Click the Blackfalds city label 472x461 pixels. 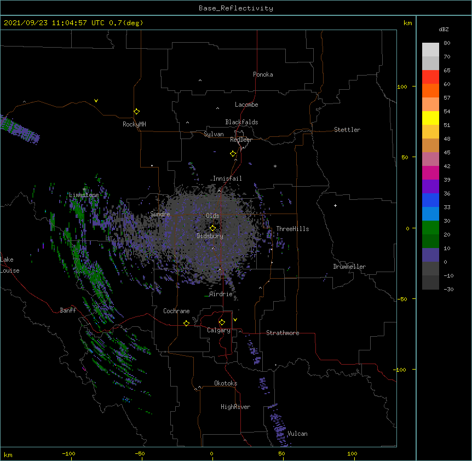pos(241,122)
